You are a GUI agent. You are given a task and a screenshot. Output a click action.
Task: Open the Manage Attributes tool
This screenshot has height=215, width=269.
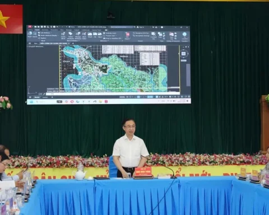[x=78, y=35]
